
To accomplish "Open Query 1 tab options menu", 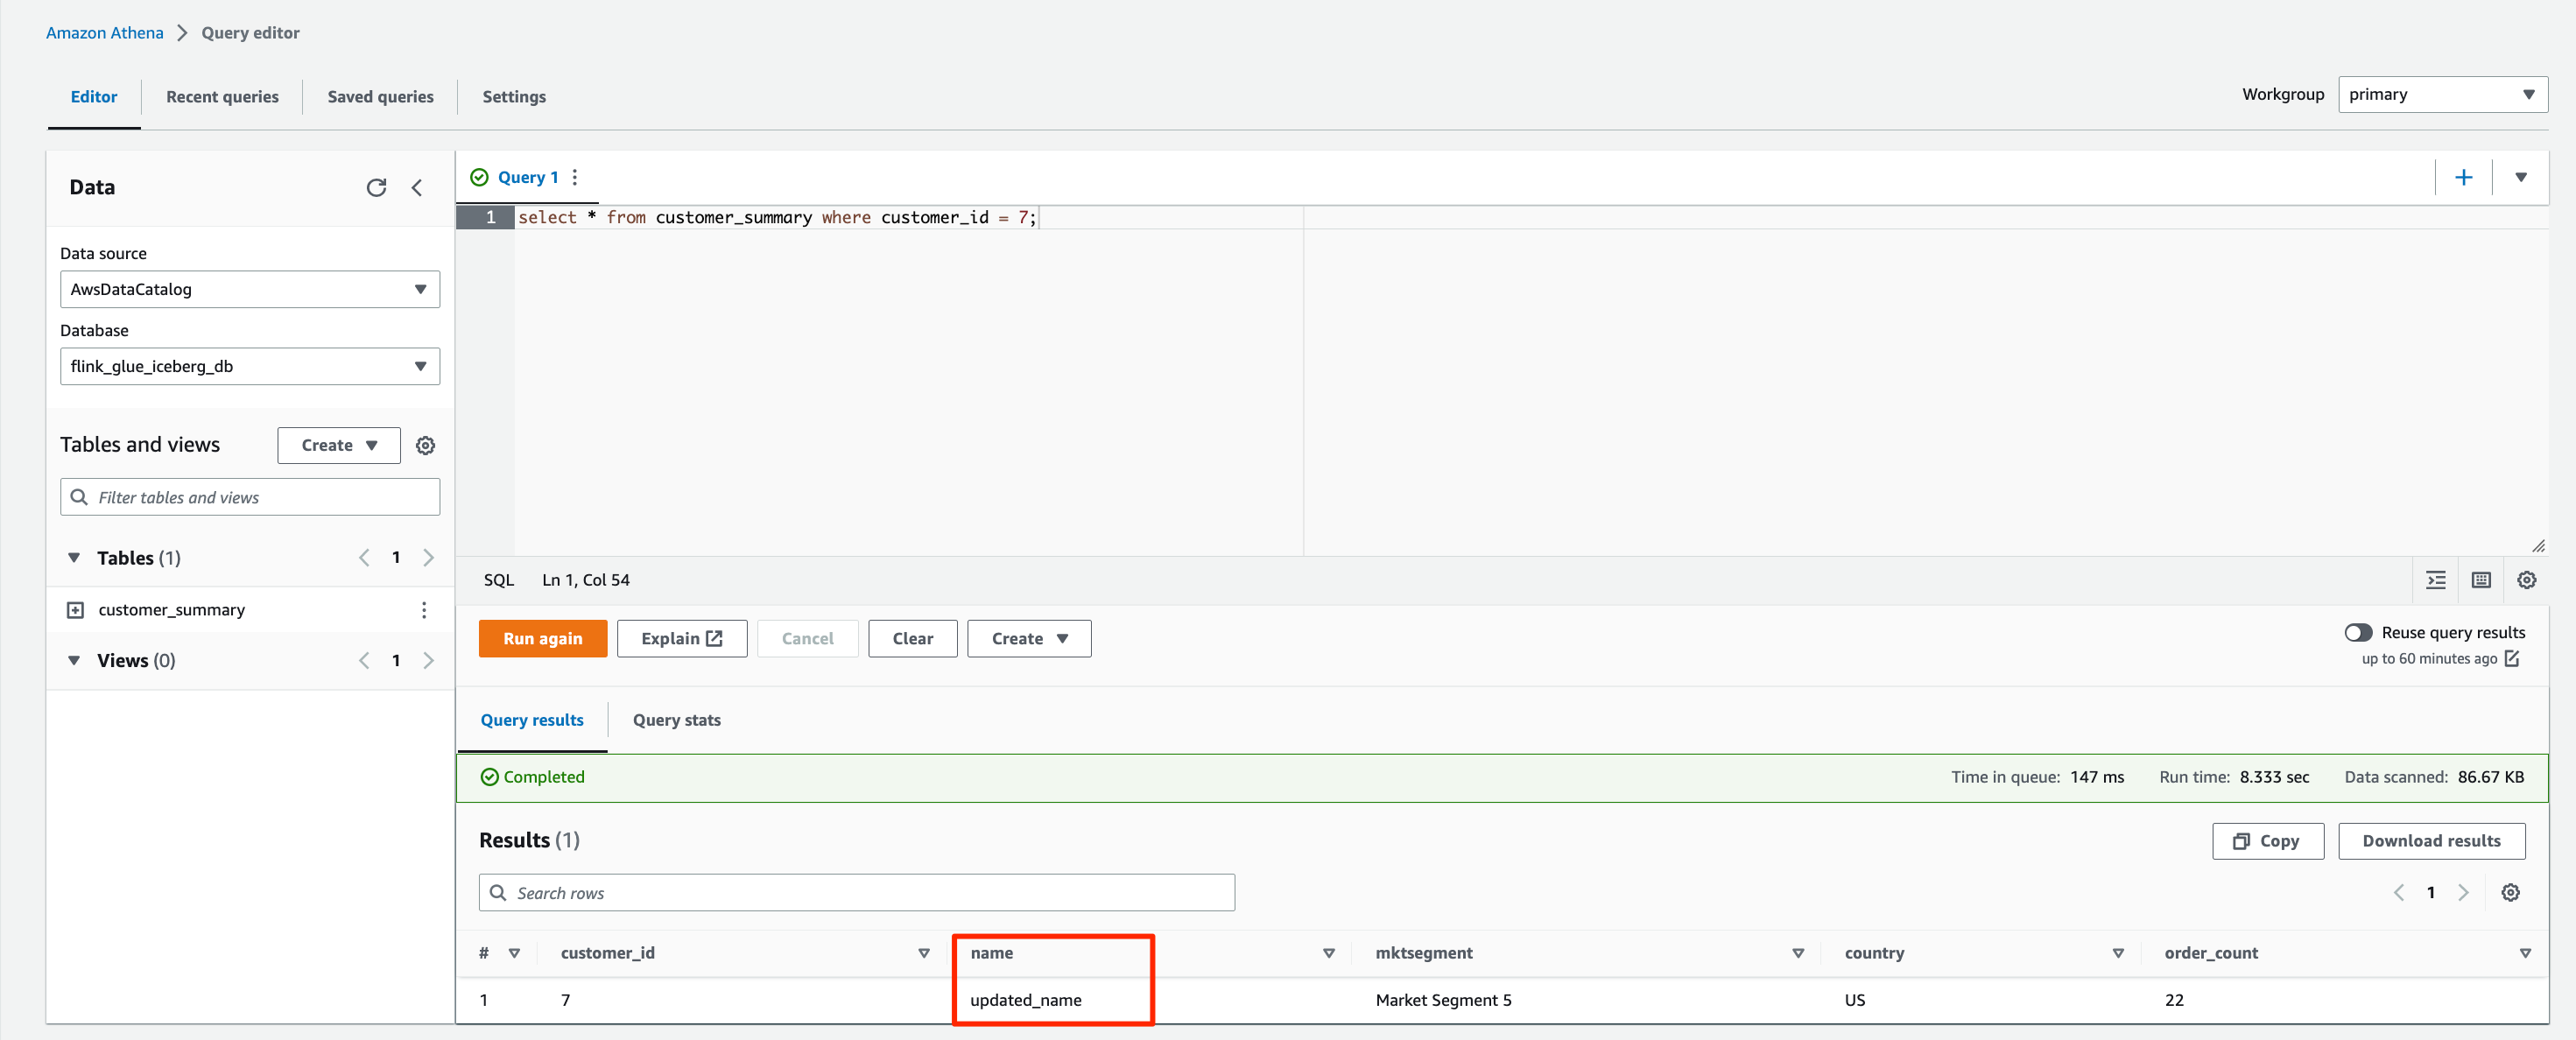I will click(x=575, y=178).
